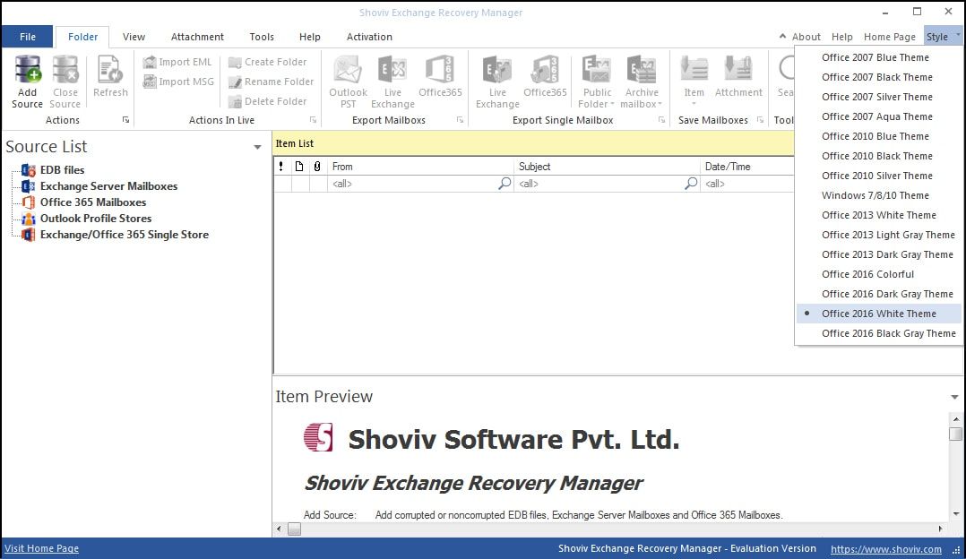The width and height of the screenshot is (966, 559).
Task: Click the attachment column header icon
Action: click(x=317, y=167)
